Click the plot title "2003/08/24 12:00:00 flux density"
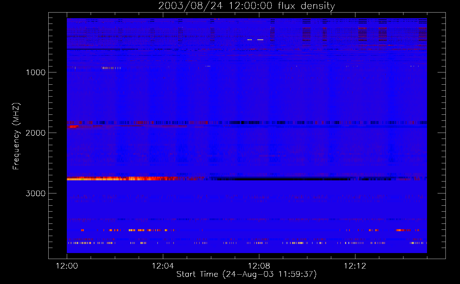 (x=246, y=6)
